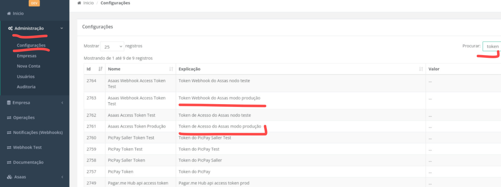Click the icon beside Documentação
501x187 pixels.
pyautogui.click(x=9, y=162)
